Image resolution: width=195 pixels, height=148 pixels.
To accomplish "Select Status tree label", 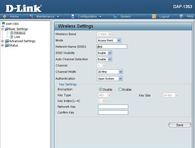I will tap(13, 45).
